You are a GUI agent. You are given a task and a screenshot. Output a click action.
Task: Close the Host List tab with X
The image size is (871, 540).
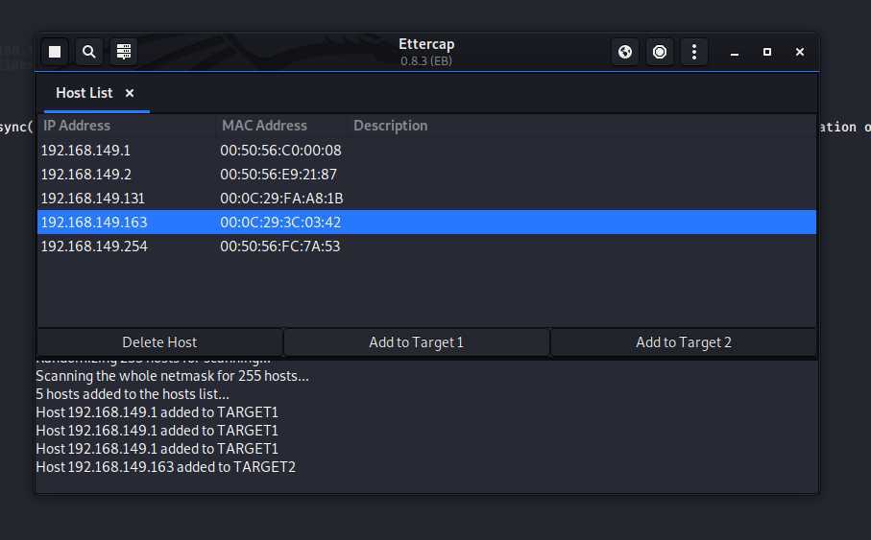click(130, 93)
